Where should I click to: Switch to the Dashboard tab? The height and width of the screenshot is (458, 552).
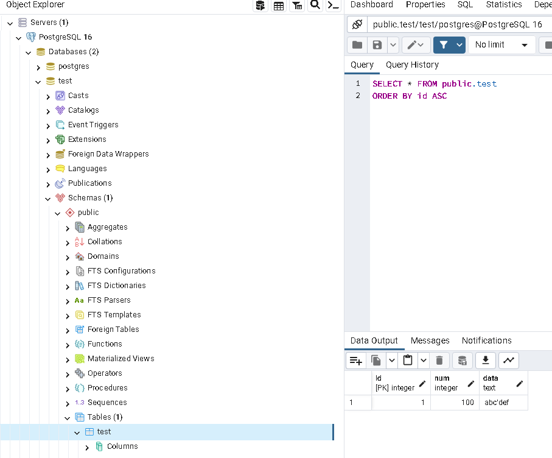pos(372,5)
